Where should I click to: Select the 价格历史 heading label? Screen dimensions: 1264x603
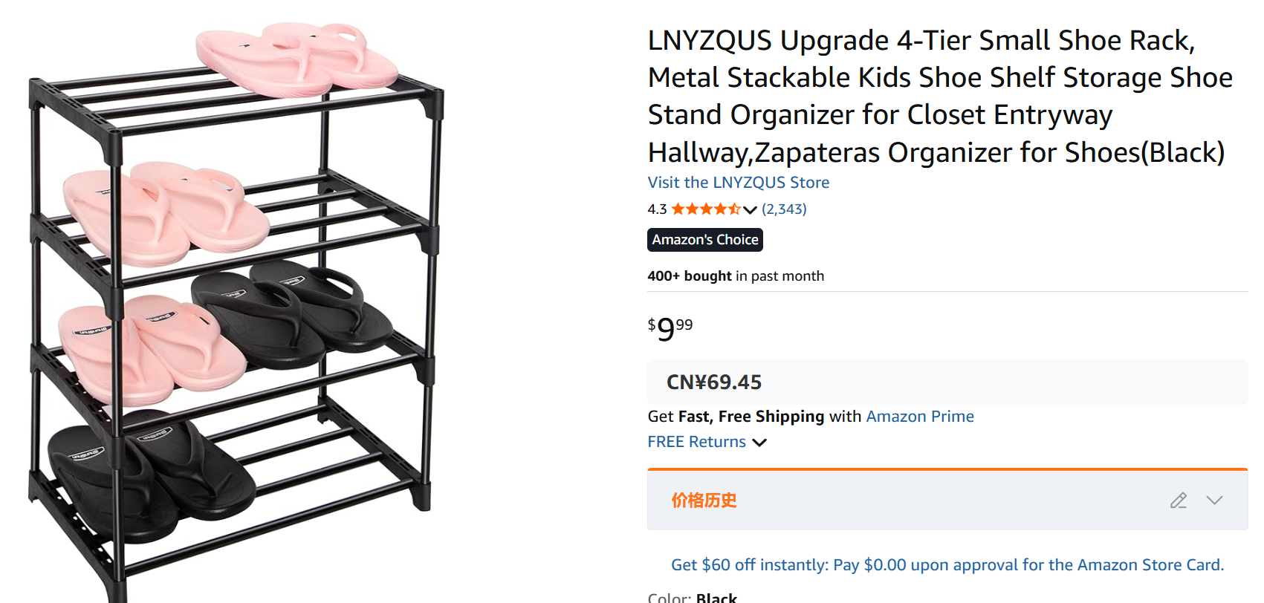tap(704, 501)
